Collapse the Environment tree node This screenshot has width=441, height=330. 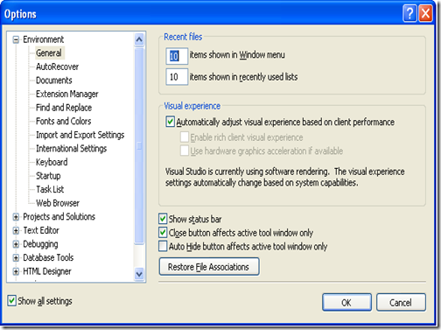(x=16, y=39)
